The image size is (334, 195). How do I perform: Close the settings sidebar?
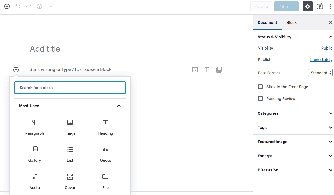click(x=330, y=22)
